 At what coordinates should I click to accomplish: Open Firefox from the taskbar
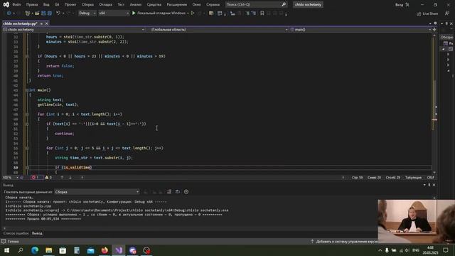105,250
